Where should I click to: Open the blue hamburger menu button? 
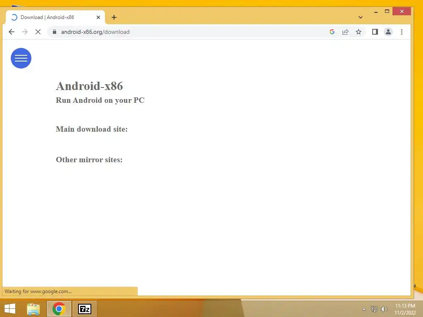21,58
